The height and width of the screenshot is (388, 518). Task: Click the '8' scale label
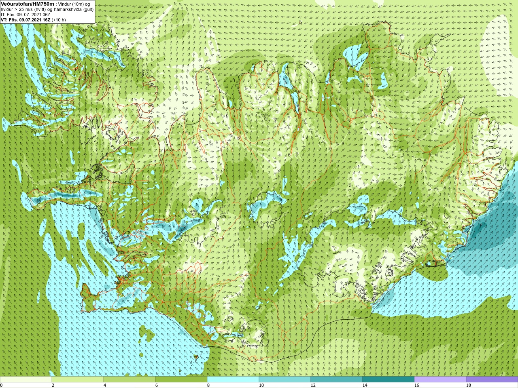coord(208,385)
